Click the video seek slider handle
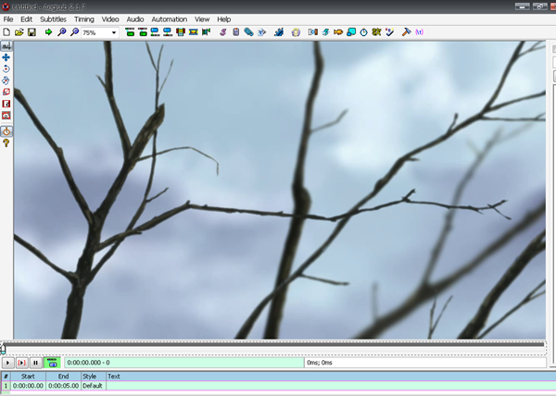 3,348
